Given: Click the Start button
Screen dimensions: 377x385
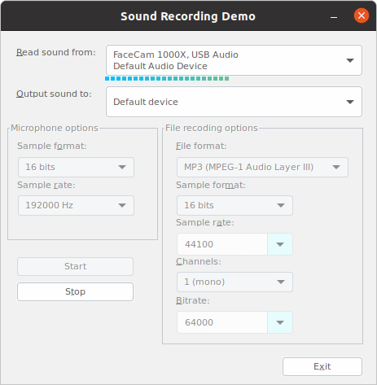Looking at the screenshot, I should pyautogui.click(x=75, y=266).
